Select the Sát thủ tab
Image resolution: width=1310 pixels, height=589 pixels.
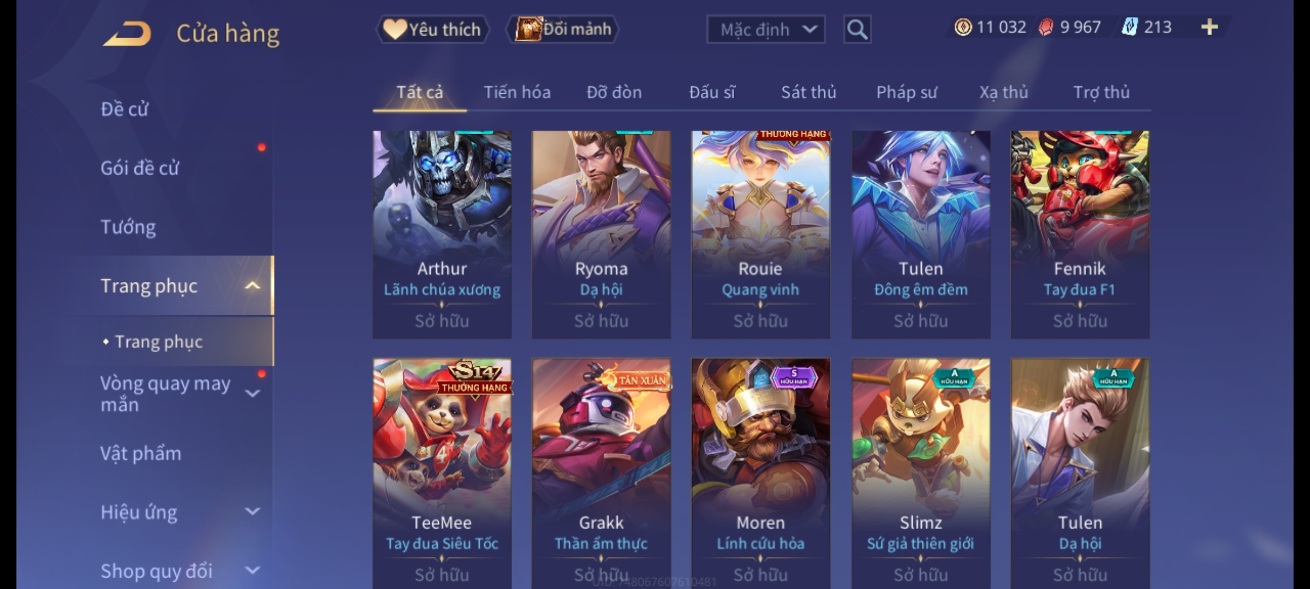(808, 92)
